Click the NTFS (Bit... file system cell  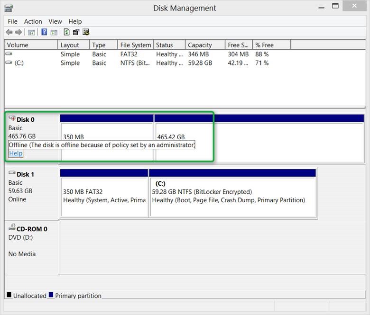pos(135,63)
